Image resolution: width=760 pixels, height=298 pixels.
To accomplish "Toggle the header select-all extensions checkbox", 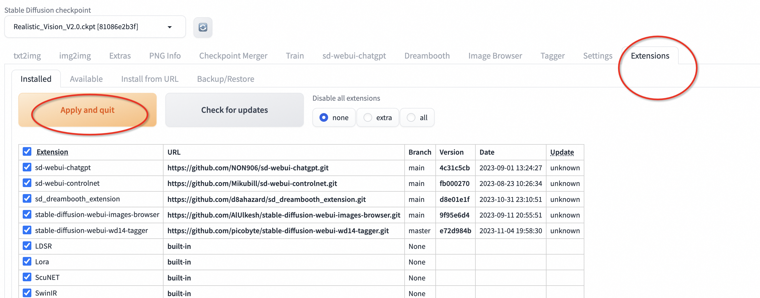I will click(x=27, y=151).
